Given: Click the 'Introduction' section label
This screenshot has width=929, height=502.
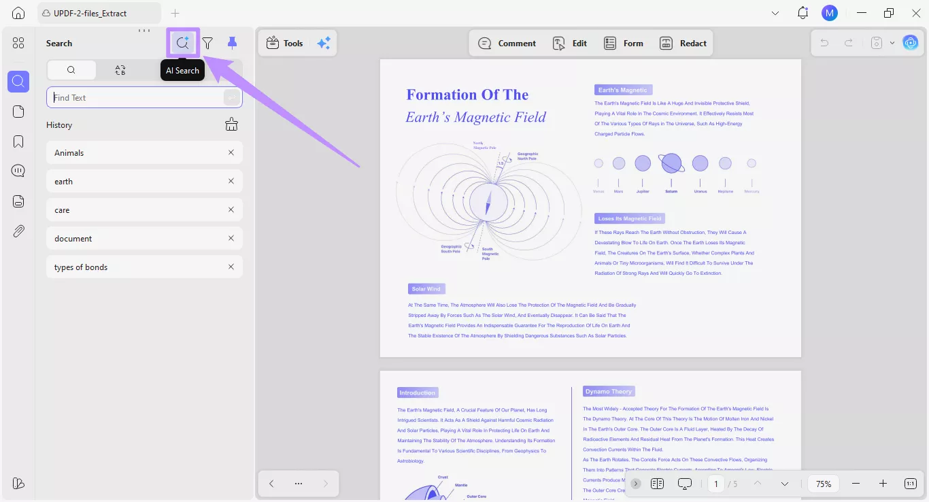Looking at the screenshot, I should (418, 392).
